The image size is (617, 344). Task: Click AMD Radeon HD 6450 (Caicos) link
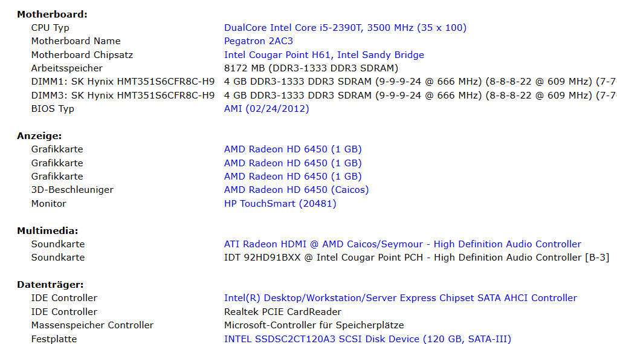[296, 190]
